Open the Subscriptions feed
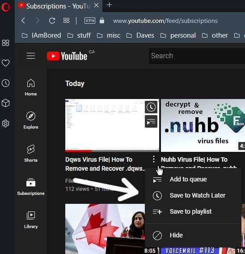Image resolution: width=245 pixels, height=254 pixels. tap(31, 187)
